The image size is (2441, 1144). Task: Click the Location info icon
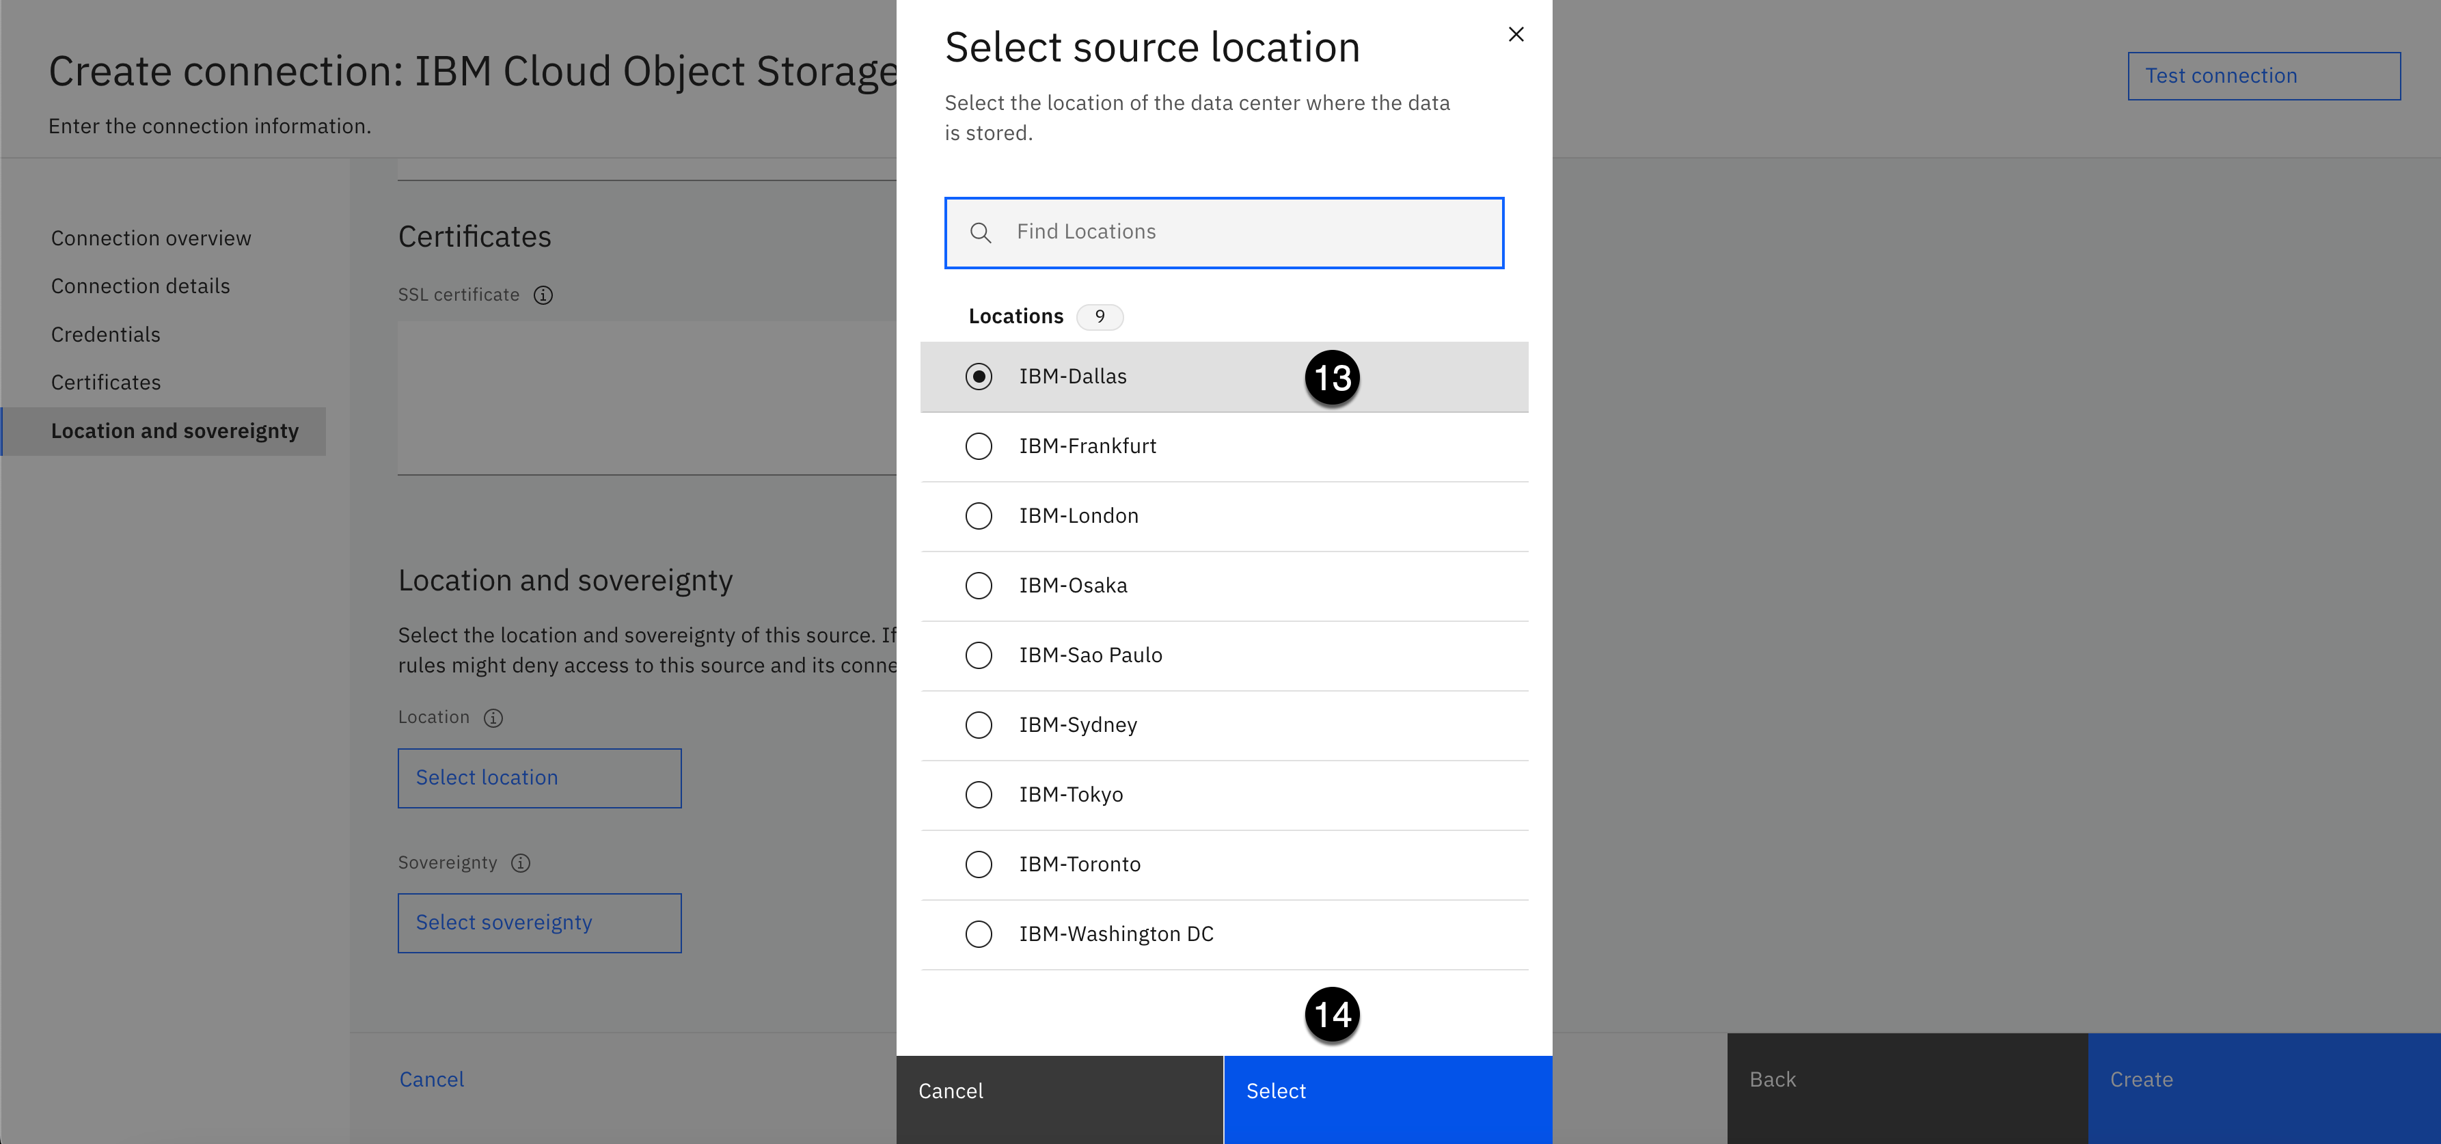pyautogui.click(x=493, y=718)
